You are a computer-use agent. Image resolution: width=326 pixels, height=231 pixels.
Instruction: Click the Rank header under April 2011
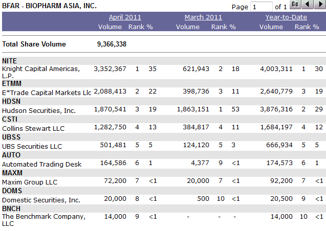[x=137, y=27]
